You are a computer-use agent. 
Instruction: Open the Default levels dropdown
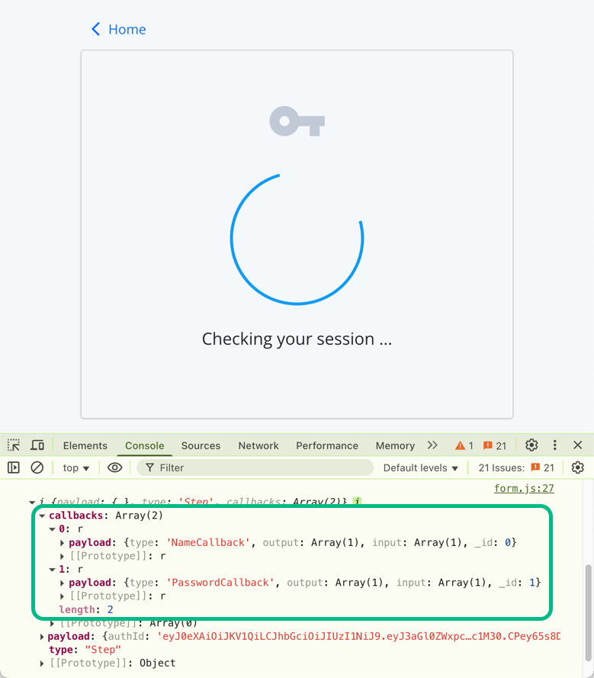421,468
